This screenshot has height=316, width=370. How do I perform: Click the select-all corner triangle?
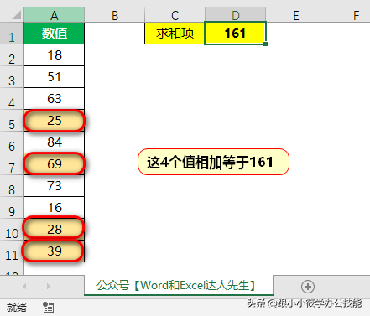click(16, 14)
